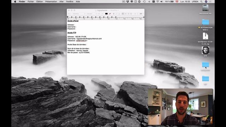Screen dimensions: 226x127
Task: Open the Finder menu
Action: pos(22,1)
